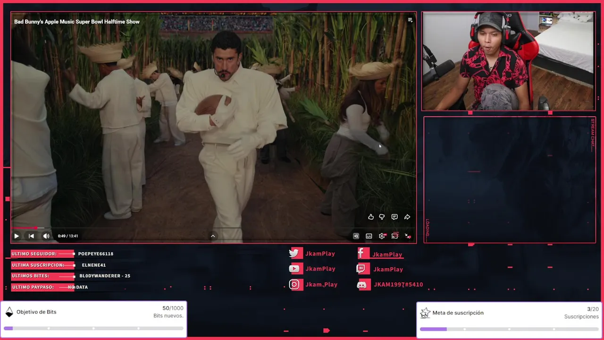Screen dimensions: 604x340
Task: Click the JKAM1997#5410 Discord tag
Action: coord(398,285)
